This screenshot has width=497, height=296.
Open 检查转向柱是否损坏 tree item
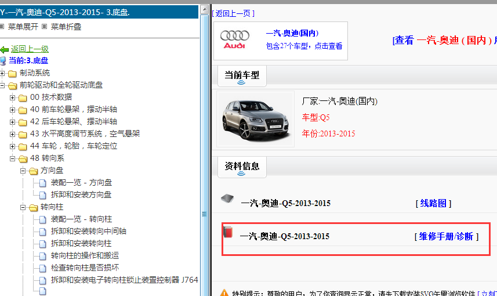[85, 268]
